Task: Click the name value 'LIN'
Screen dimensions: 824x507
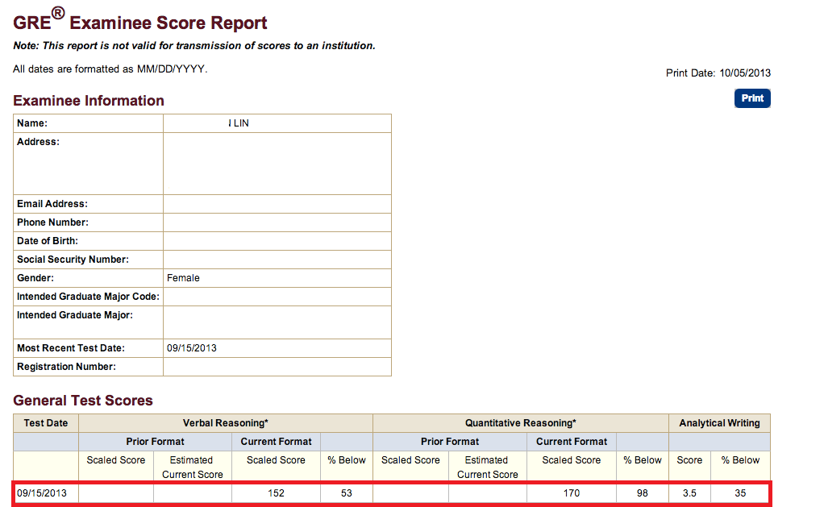Action: (241, 123)
